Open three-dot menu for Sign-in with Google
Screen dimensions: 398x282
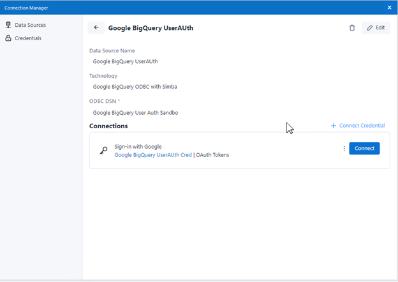tap(344, 149)
